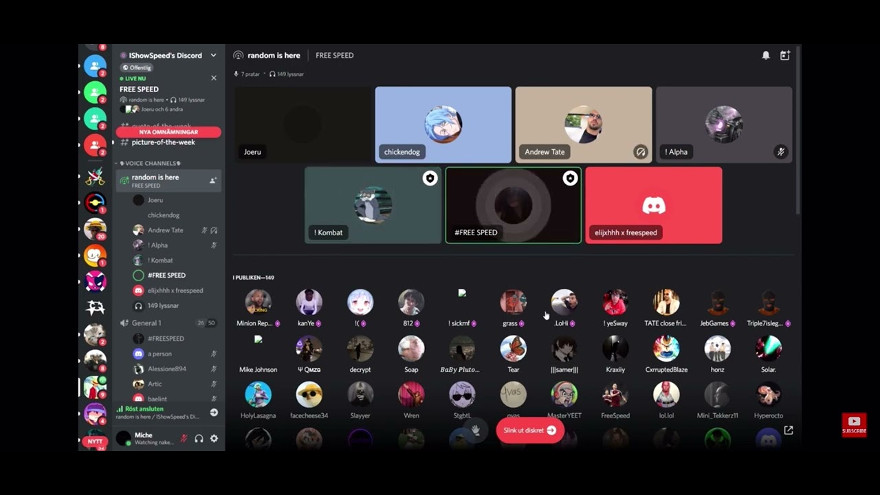
Task: Click 26 50 user limit badge
Action: pyautogui.click(x=206, y=323)
